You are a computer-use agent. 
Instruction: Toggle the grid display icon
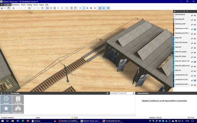[x=55, y=8]
